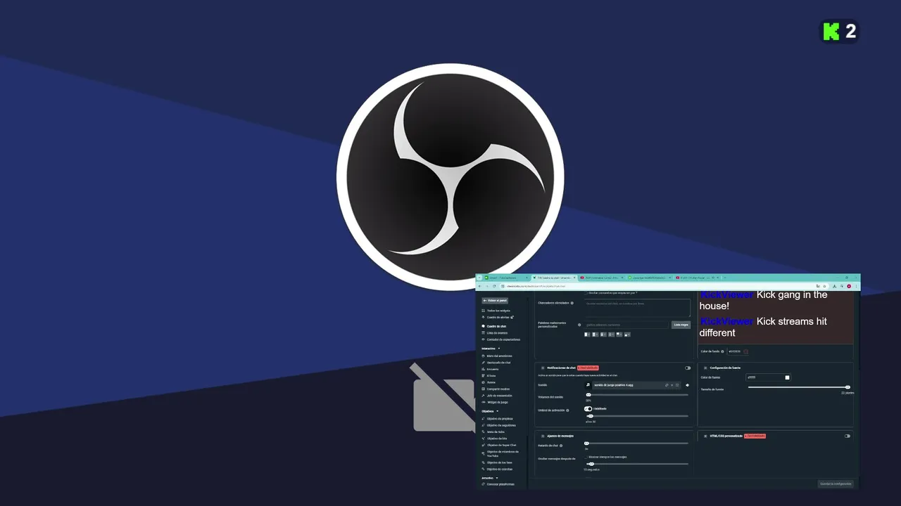The width and height of the screenshot is (901, 506).
Task: Click the Meta de Subs icon
Action: coord(483,432)
